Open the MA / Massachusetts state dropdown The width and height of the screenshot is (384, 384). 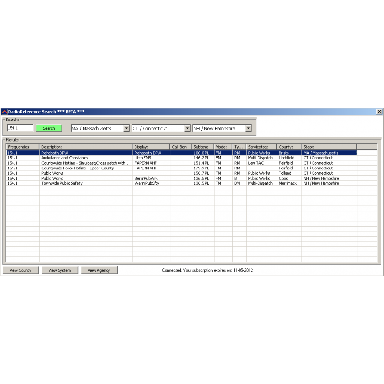(126, 128)
